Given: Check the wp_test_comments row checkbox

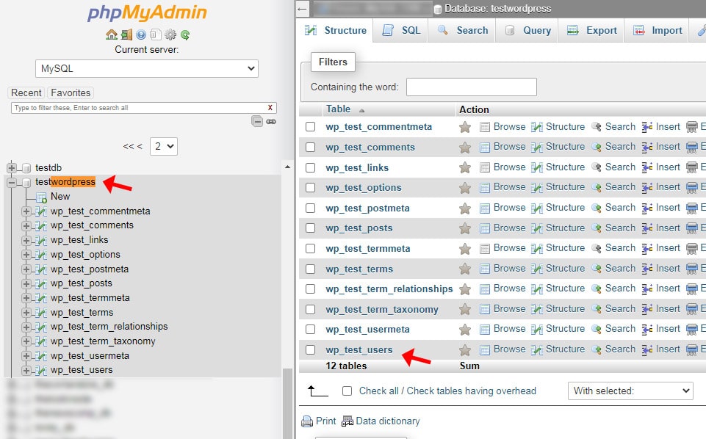Looking at the screenshot, I should 310,147.
